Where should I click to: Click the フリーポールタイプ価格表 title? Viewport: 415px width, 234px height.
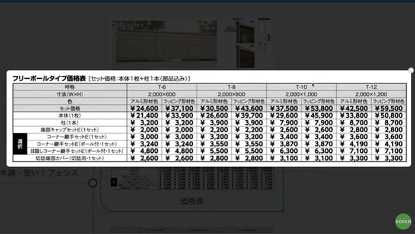(49, 79)
